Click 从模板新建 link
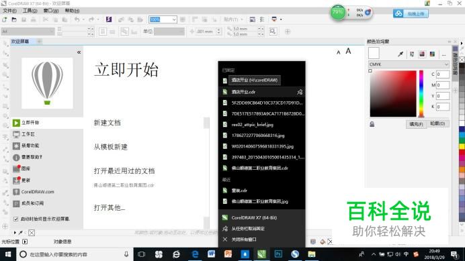The width and height of the screenshot is (465, 261). coord(110,147)
